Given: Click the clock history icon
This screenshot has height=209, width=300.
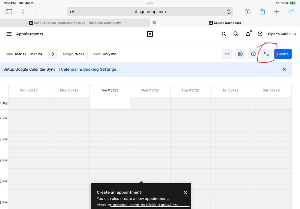Looking at the screenshot, I should coord(253,54).
